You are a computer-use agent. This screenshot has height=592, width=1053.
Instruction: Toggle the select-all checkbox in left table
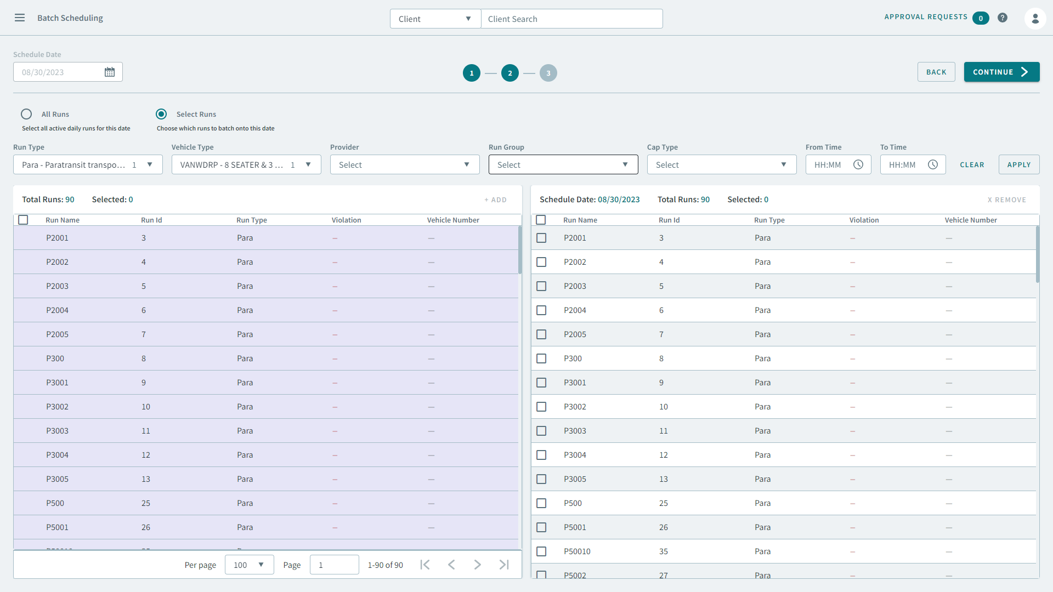coord(23,220)
